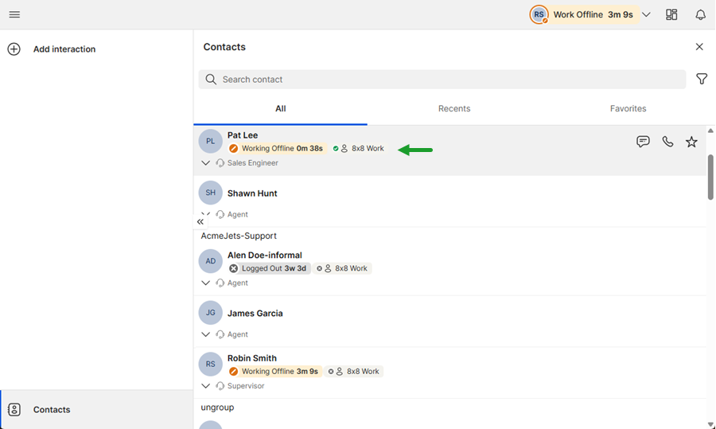This screenshot has width=716, height=429.
Task: Open the dashboard layout icon in header
Action: (671, 14)
